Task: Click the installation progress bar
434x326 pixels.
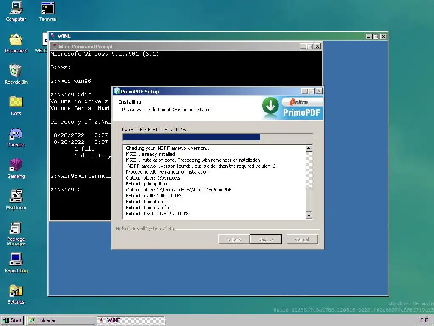Action: 217,137
